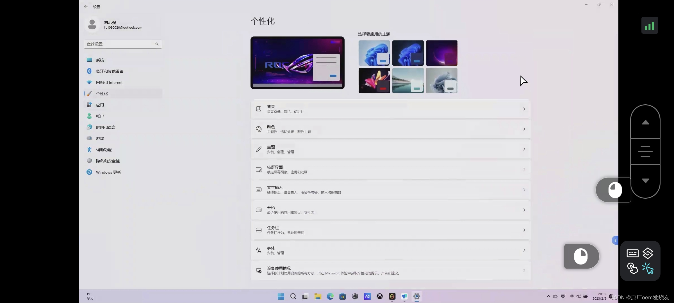The image size is (674, 303).
Task: Open the 锁屏界面 settings row
Action: point(390,169)
